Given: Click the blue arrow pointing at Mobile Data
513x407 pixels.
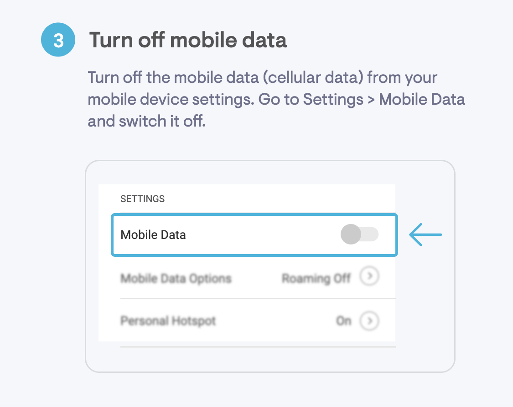Looking at the screenshot, I should coord(425,235).
